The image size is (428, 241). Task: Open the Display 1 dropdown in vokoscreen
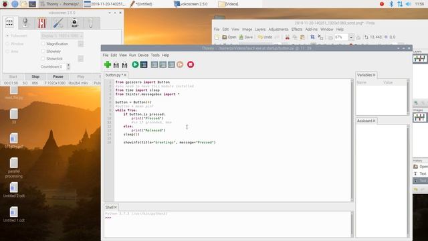[62, 35]
